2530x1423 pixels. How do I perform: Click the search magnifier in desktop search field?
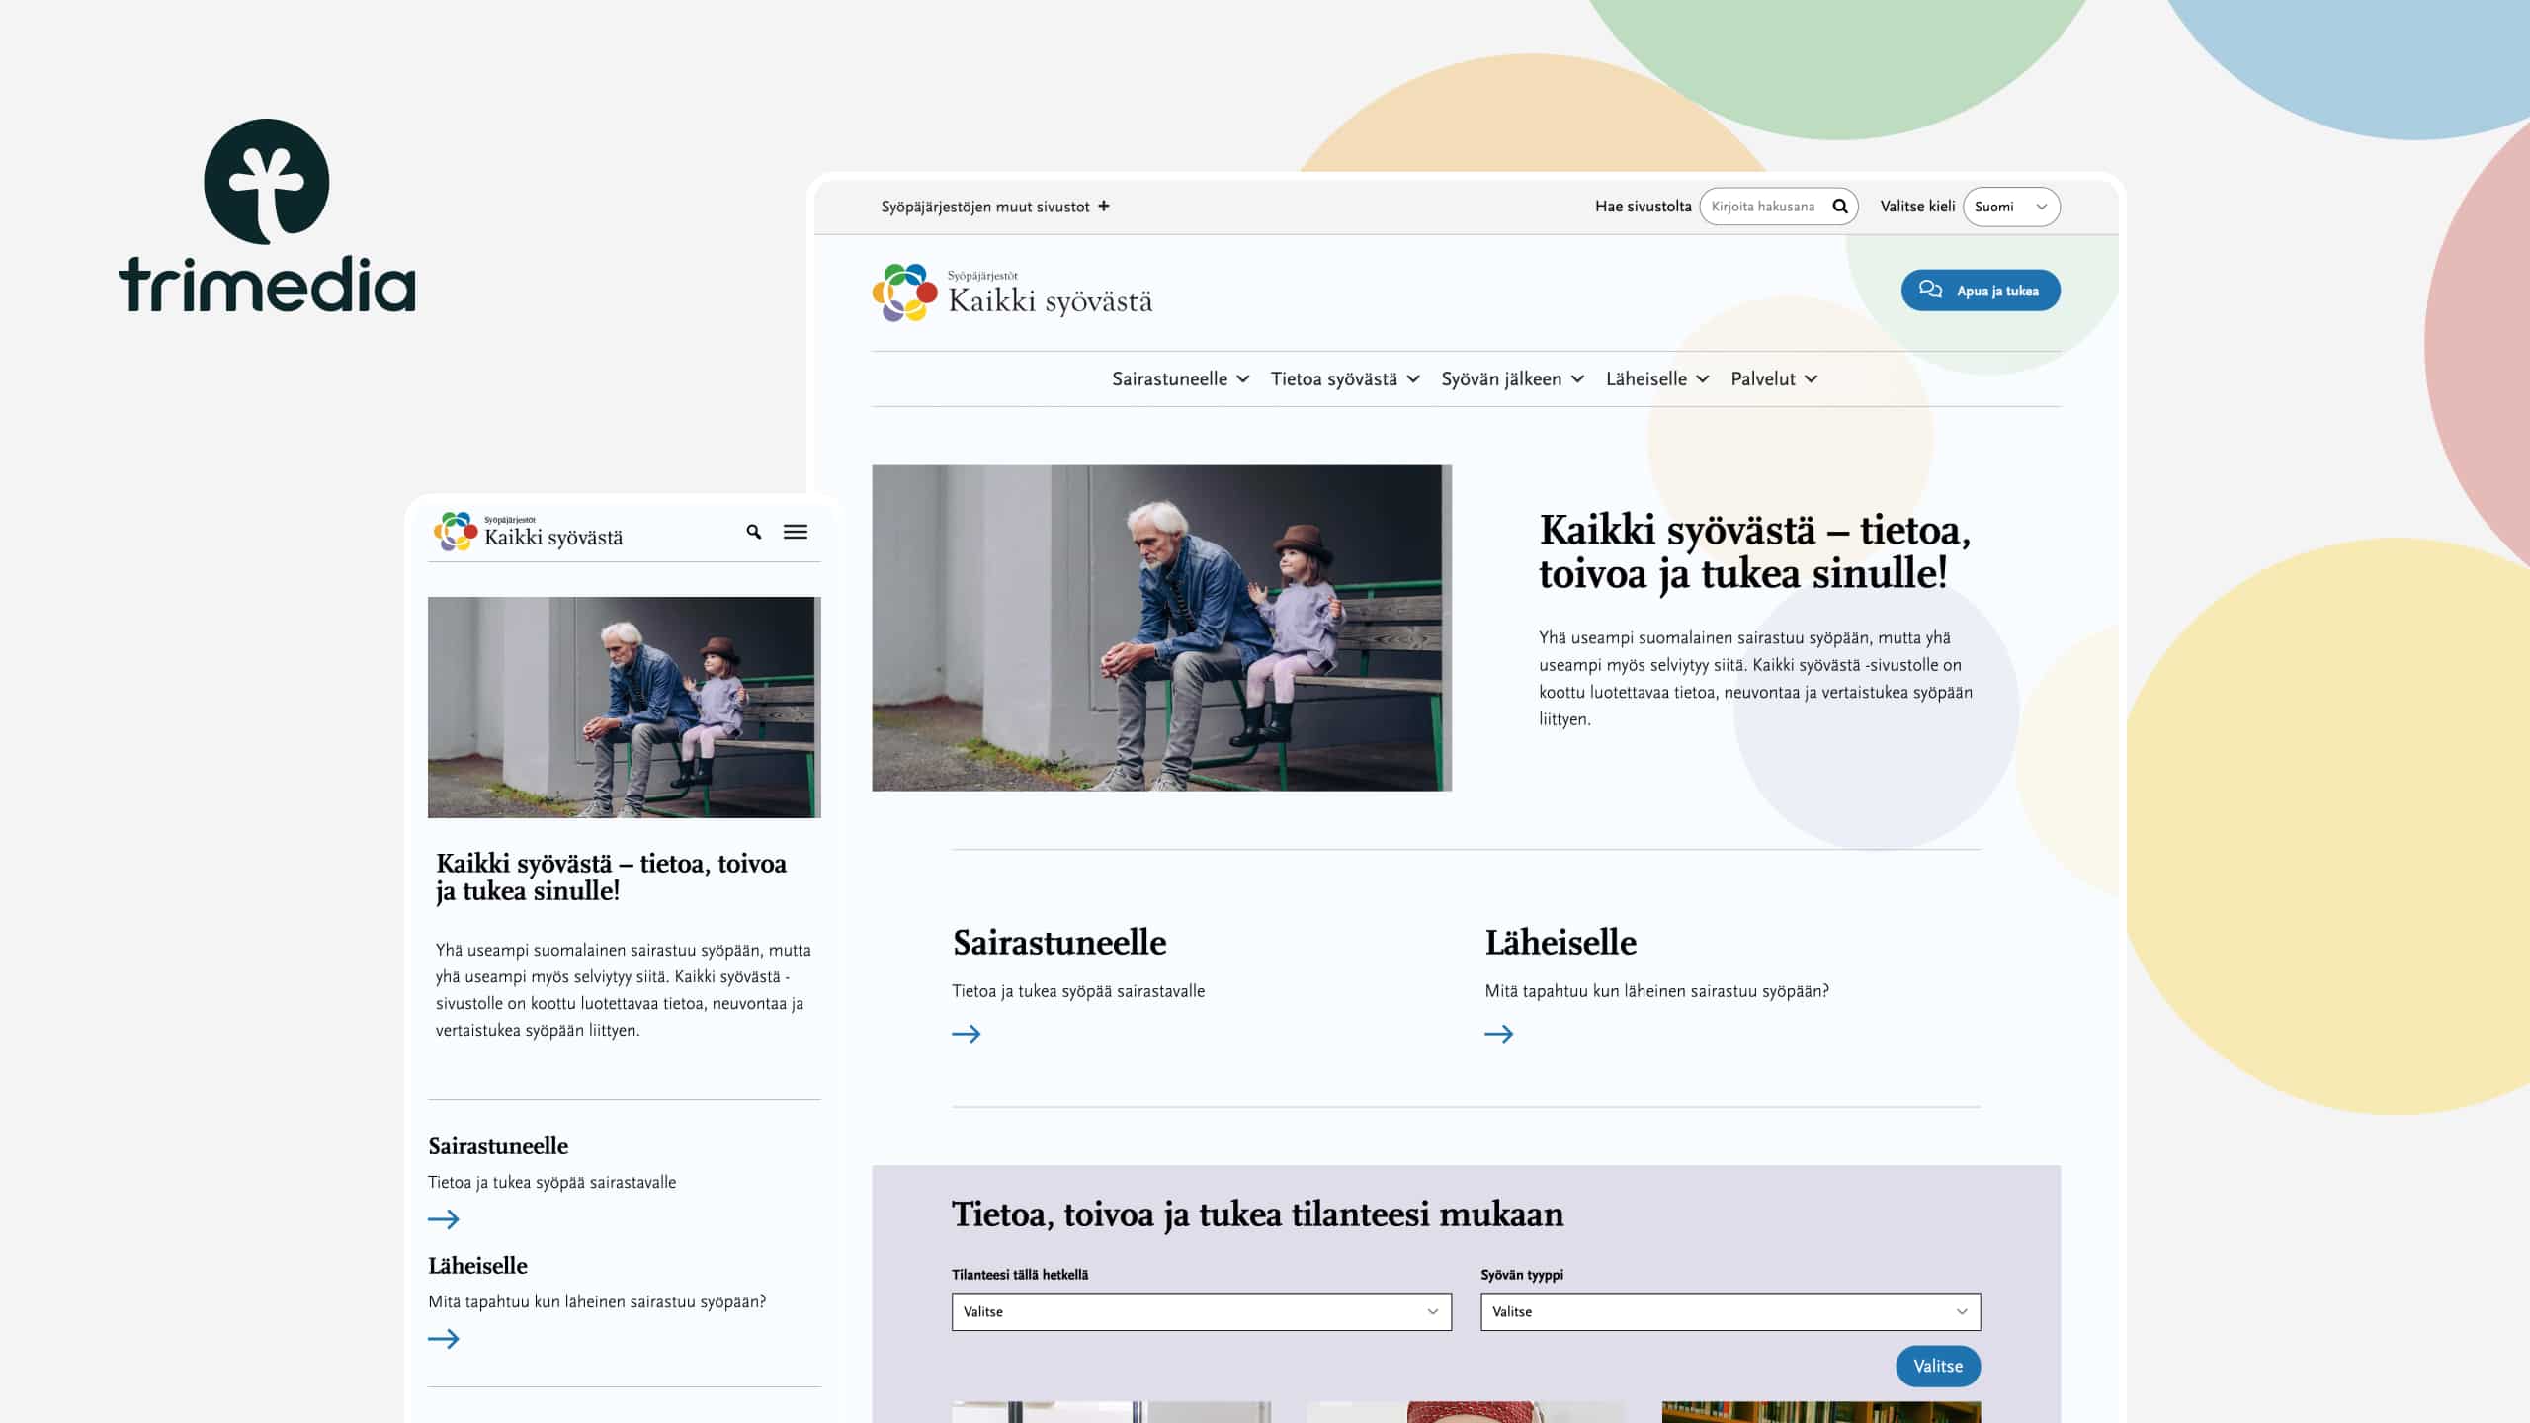1840,207
